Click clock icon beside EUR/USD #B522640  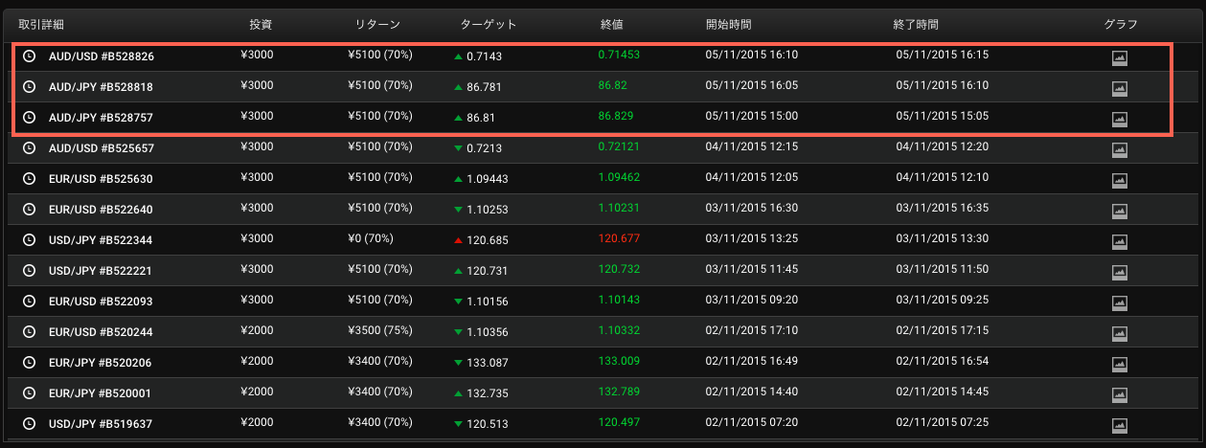click(29, 210)
